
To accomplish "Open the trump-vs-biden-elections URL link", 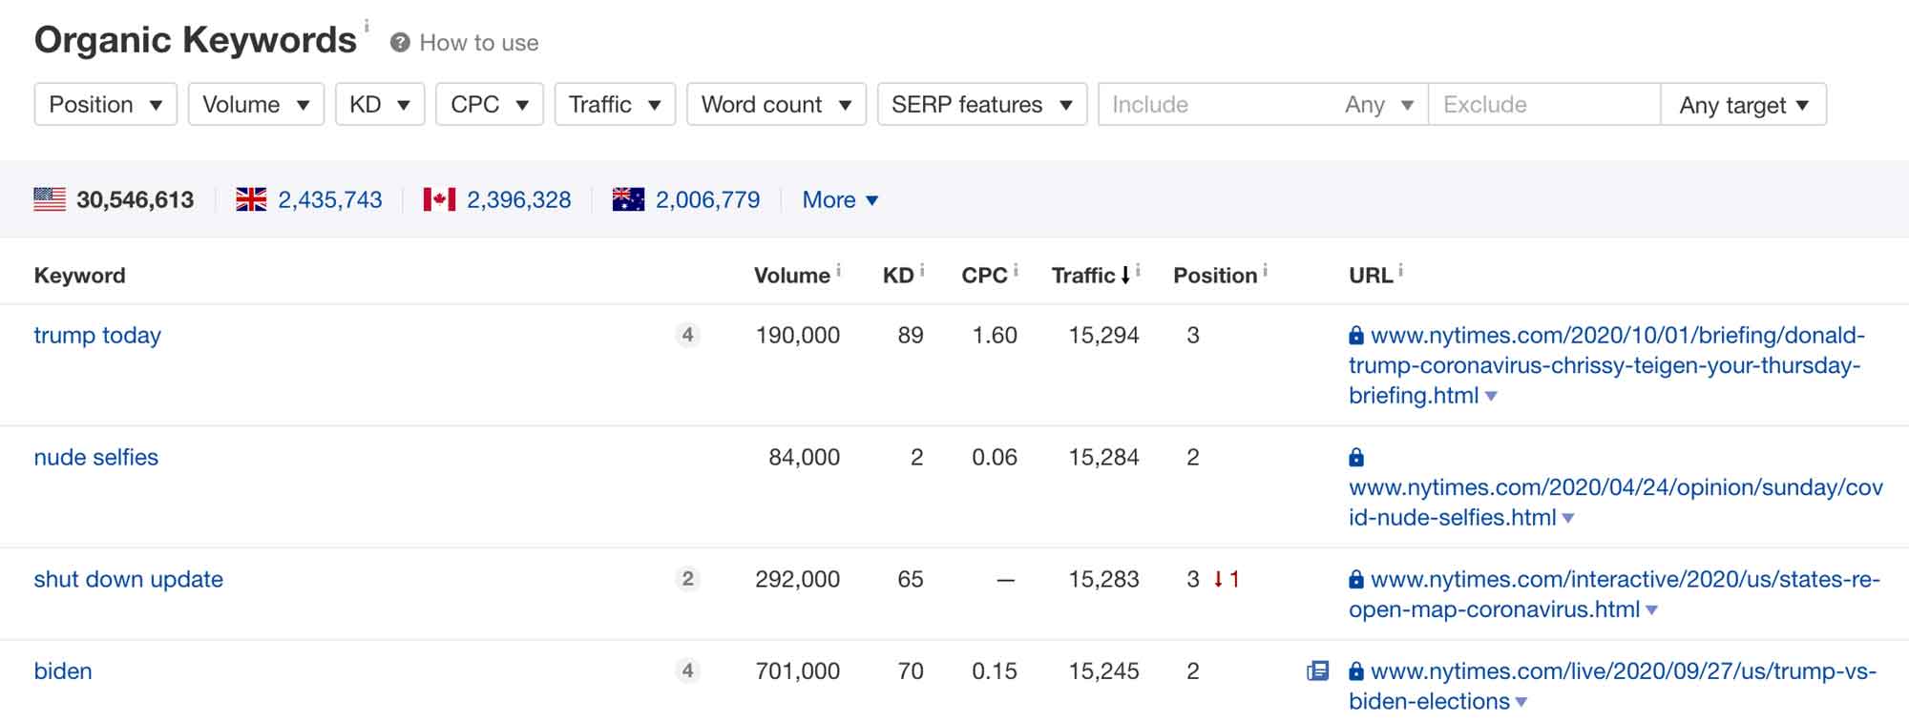I will tap(1612, 687).
